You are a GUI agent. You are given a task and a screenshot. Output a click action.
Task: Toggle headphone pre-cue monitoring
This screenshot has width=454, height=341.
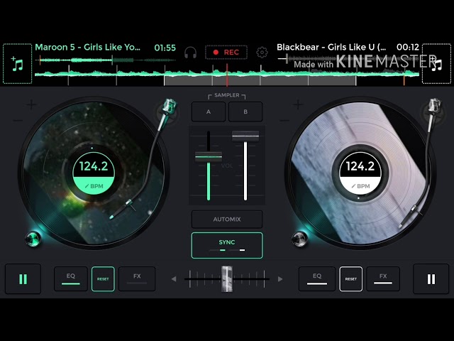click(190, 53)
